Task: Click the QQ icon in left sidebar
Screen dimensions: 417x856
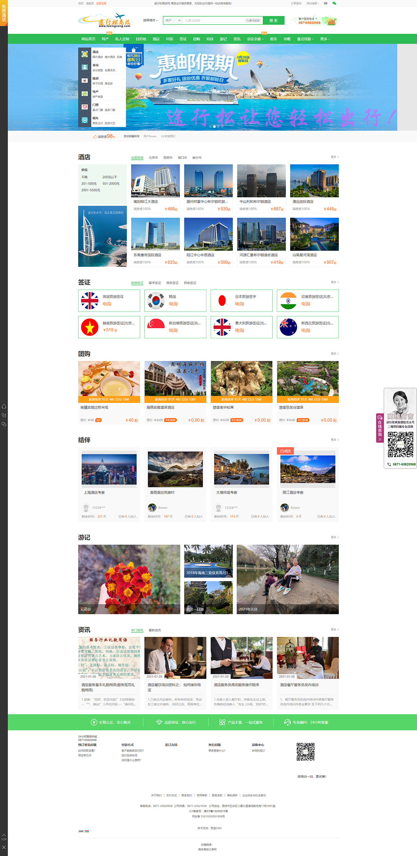Action: (x=4, y=406)
